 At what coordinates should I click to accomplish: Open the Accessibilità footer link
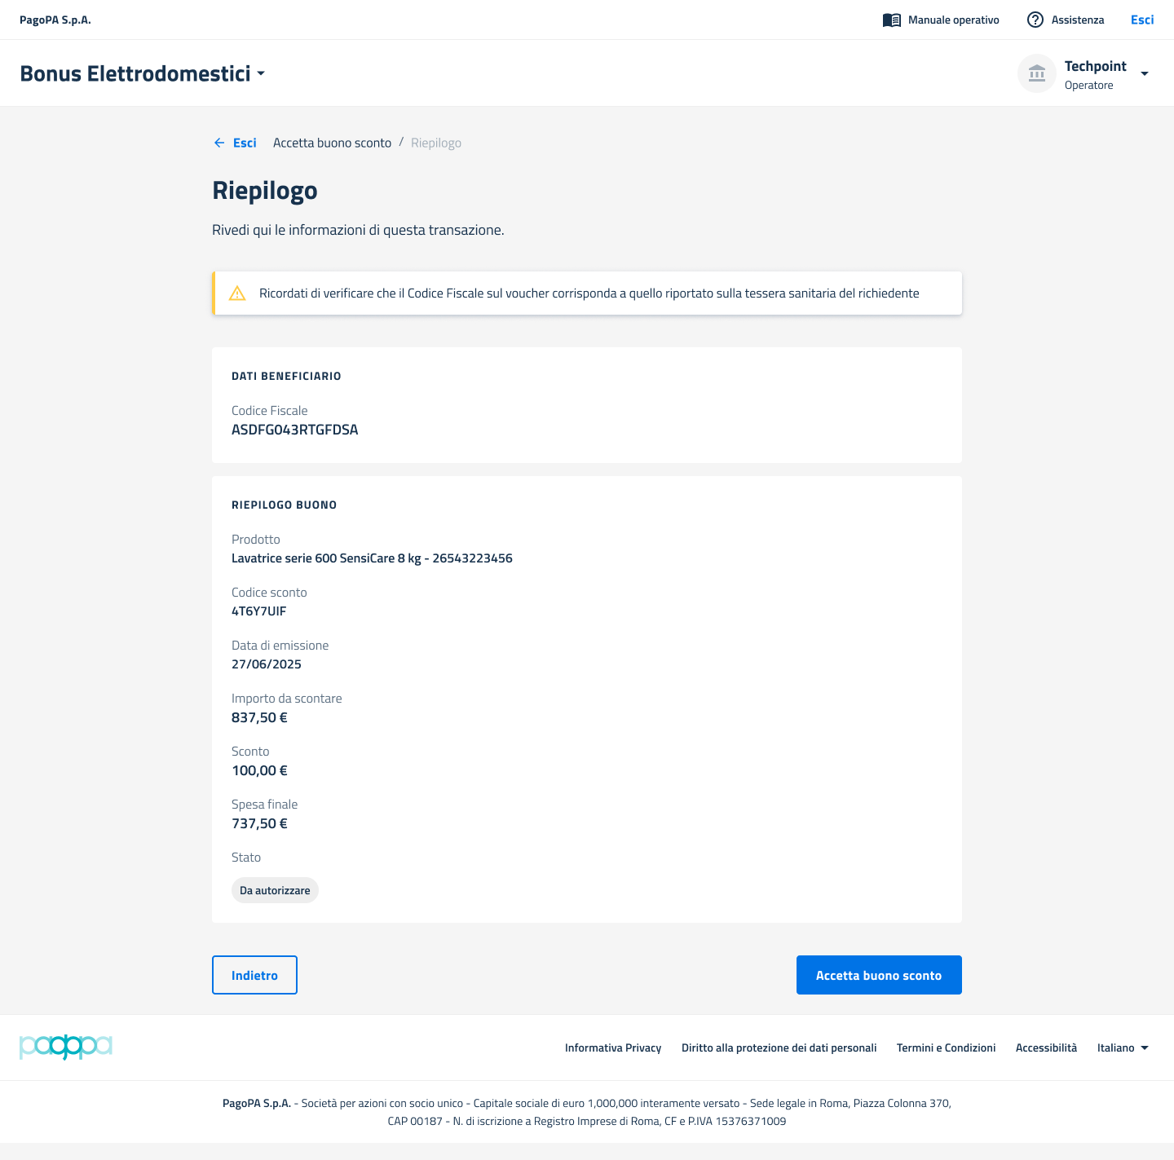pos(1046,1048)
